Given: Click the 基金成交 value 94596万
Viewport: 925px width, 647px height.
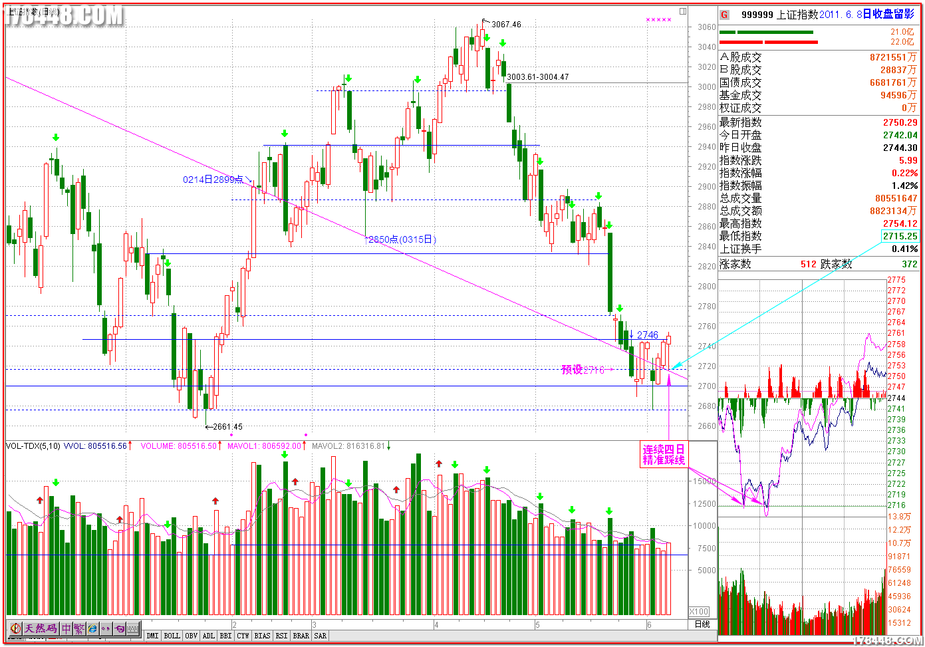Looking at the screenshot, I should pos(898,95).
